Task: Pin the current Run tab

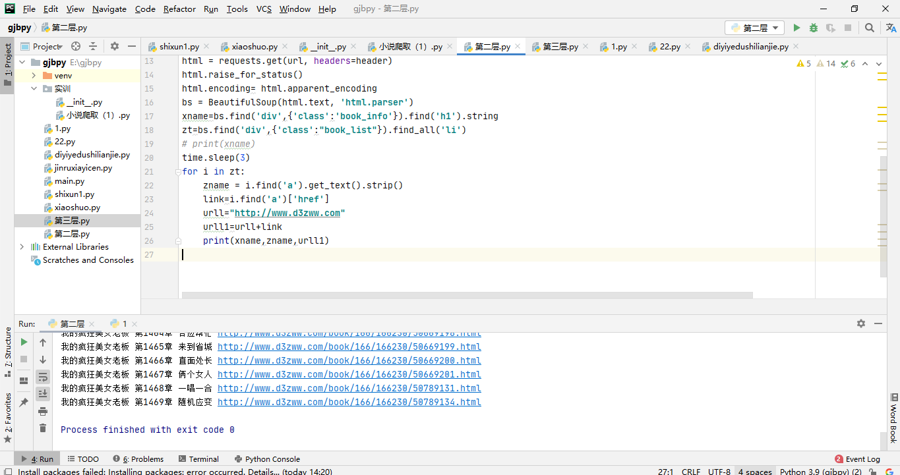Action: (x=24, y=402)
